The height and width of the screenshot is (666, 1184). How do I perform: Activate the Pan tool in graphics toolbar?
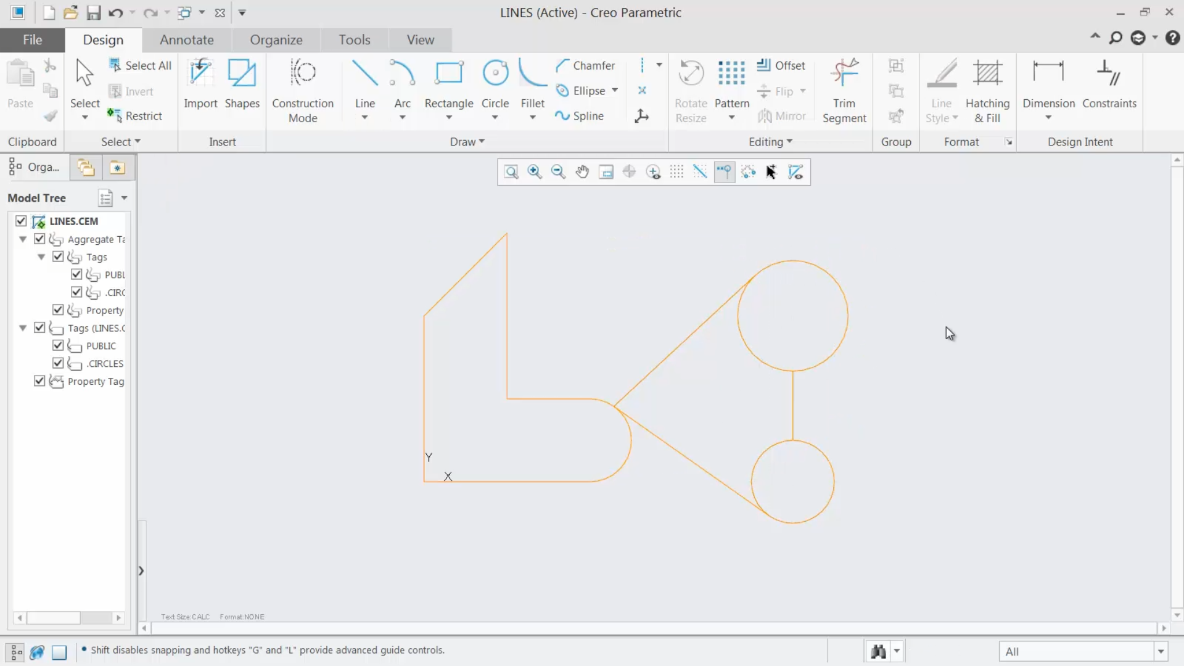click(x=582, y=172)
